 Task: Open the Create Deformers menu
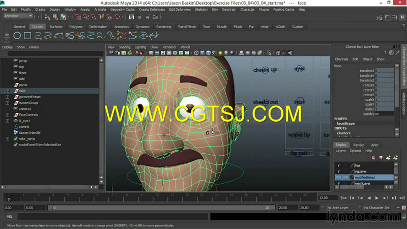click(x=152, y=9)
